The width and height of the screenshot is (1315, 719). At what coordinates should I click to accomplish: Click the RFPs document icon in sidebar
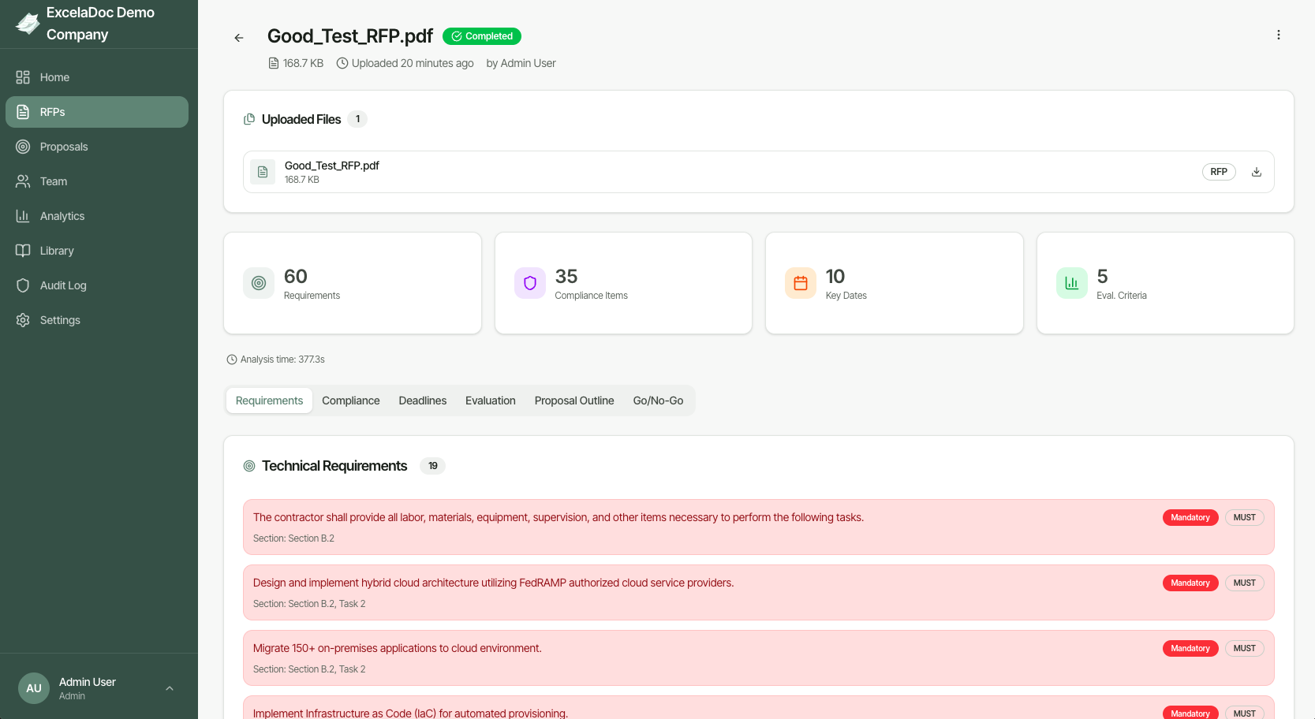pos(23,112)
